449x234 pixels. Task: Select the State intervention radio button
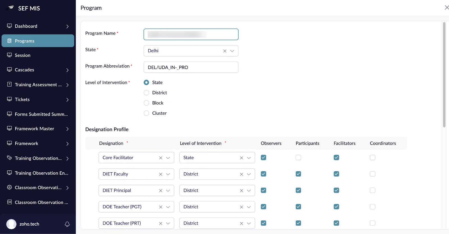point(146,82)
